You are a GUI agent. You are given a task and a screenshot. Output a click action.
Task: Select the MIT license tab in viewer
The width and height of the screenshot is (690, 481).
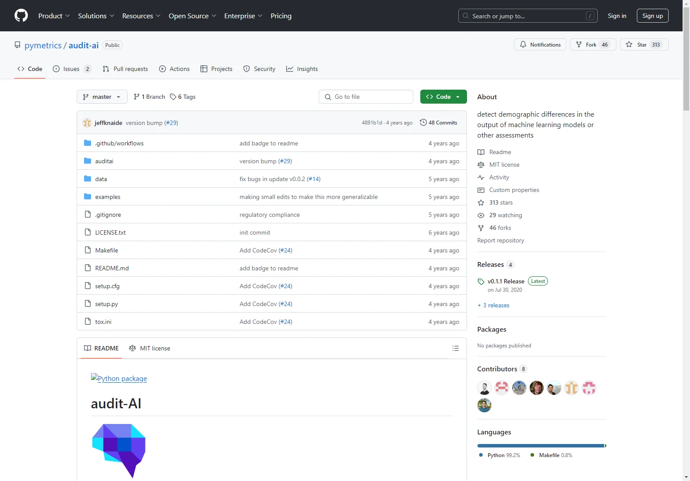(149, 348)
